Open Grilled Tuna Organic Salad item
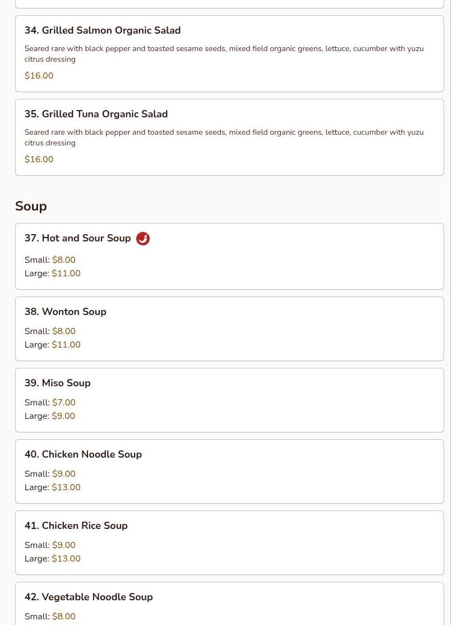 click(x=96, y=114)
